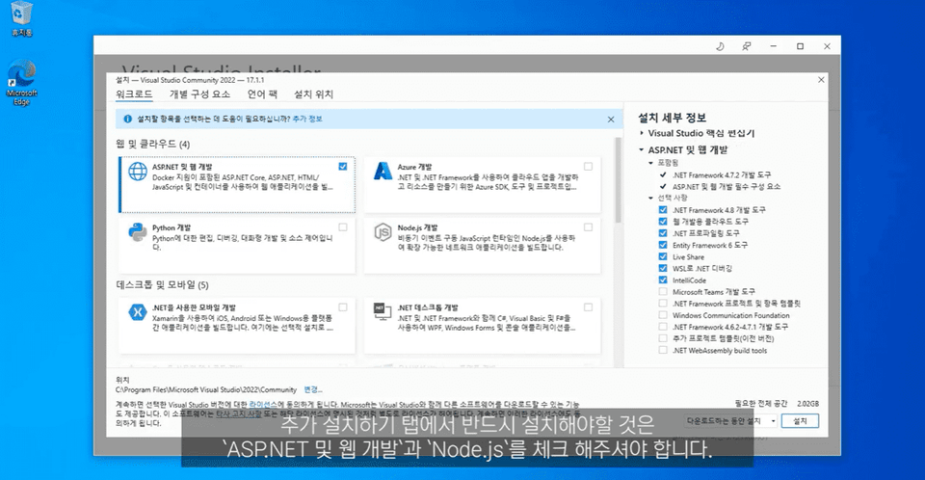The height and width of the screenshot is (480, 925).
Task: Uncheck the Live Share option
Action: pyautogui.click(x=663, y=256)
